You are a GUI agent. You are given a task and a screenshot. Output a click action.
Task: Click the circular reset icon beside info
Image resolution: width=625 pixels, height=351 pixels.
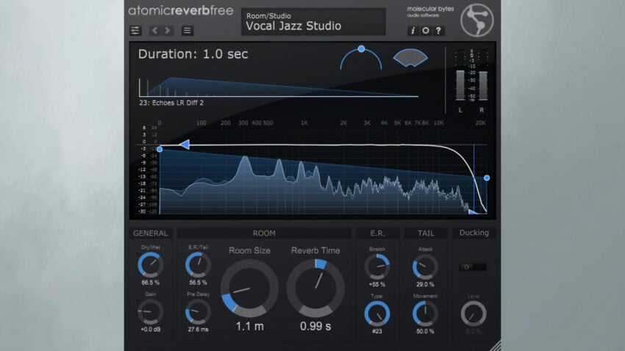pyautogui.click(x=426, y=31)
